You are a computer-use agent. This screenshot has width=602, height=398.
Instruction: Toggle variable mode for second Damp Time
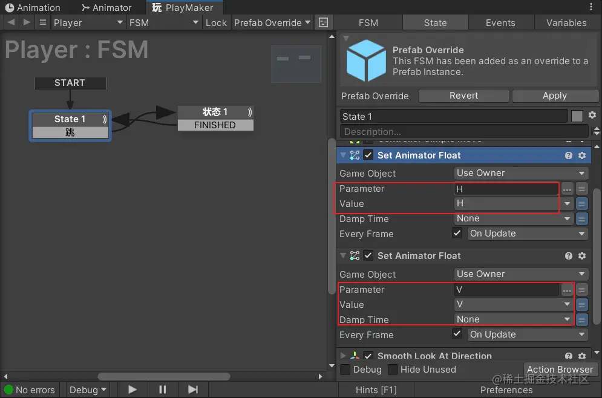581,320
